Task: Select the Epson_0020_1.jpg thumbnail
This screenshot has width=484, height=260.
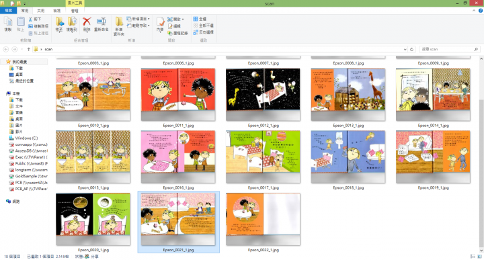Action: [x=93, y=219]
